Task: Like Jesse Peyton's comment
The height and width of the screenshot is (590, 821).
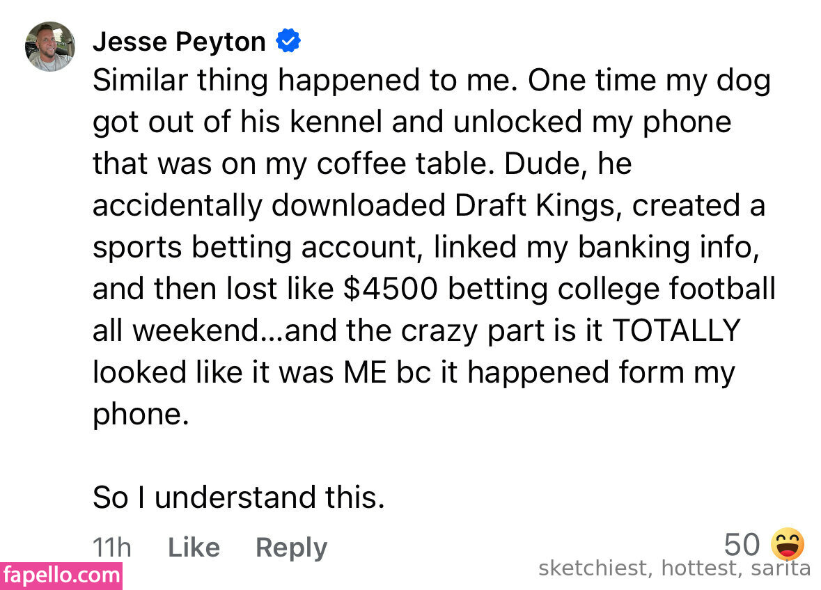Action: coord(194,548)
